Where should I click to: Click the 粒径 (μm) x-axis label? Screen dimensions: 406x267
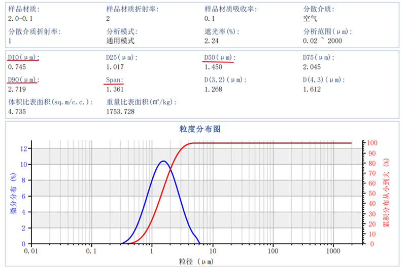click(195, 261)
